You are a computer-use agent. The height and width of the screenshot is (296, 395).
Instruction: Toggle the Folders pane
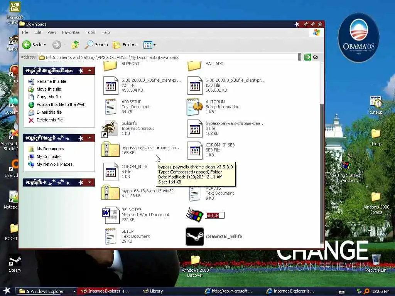pyautogui.click(x=125, y=45)
